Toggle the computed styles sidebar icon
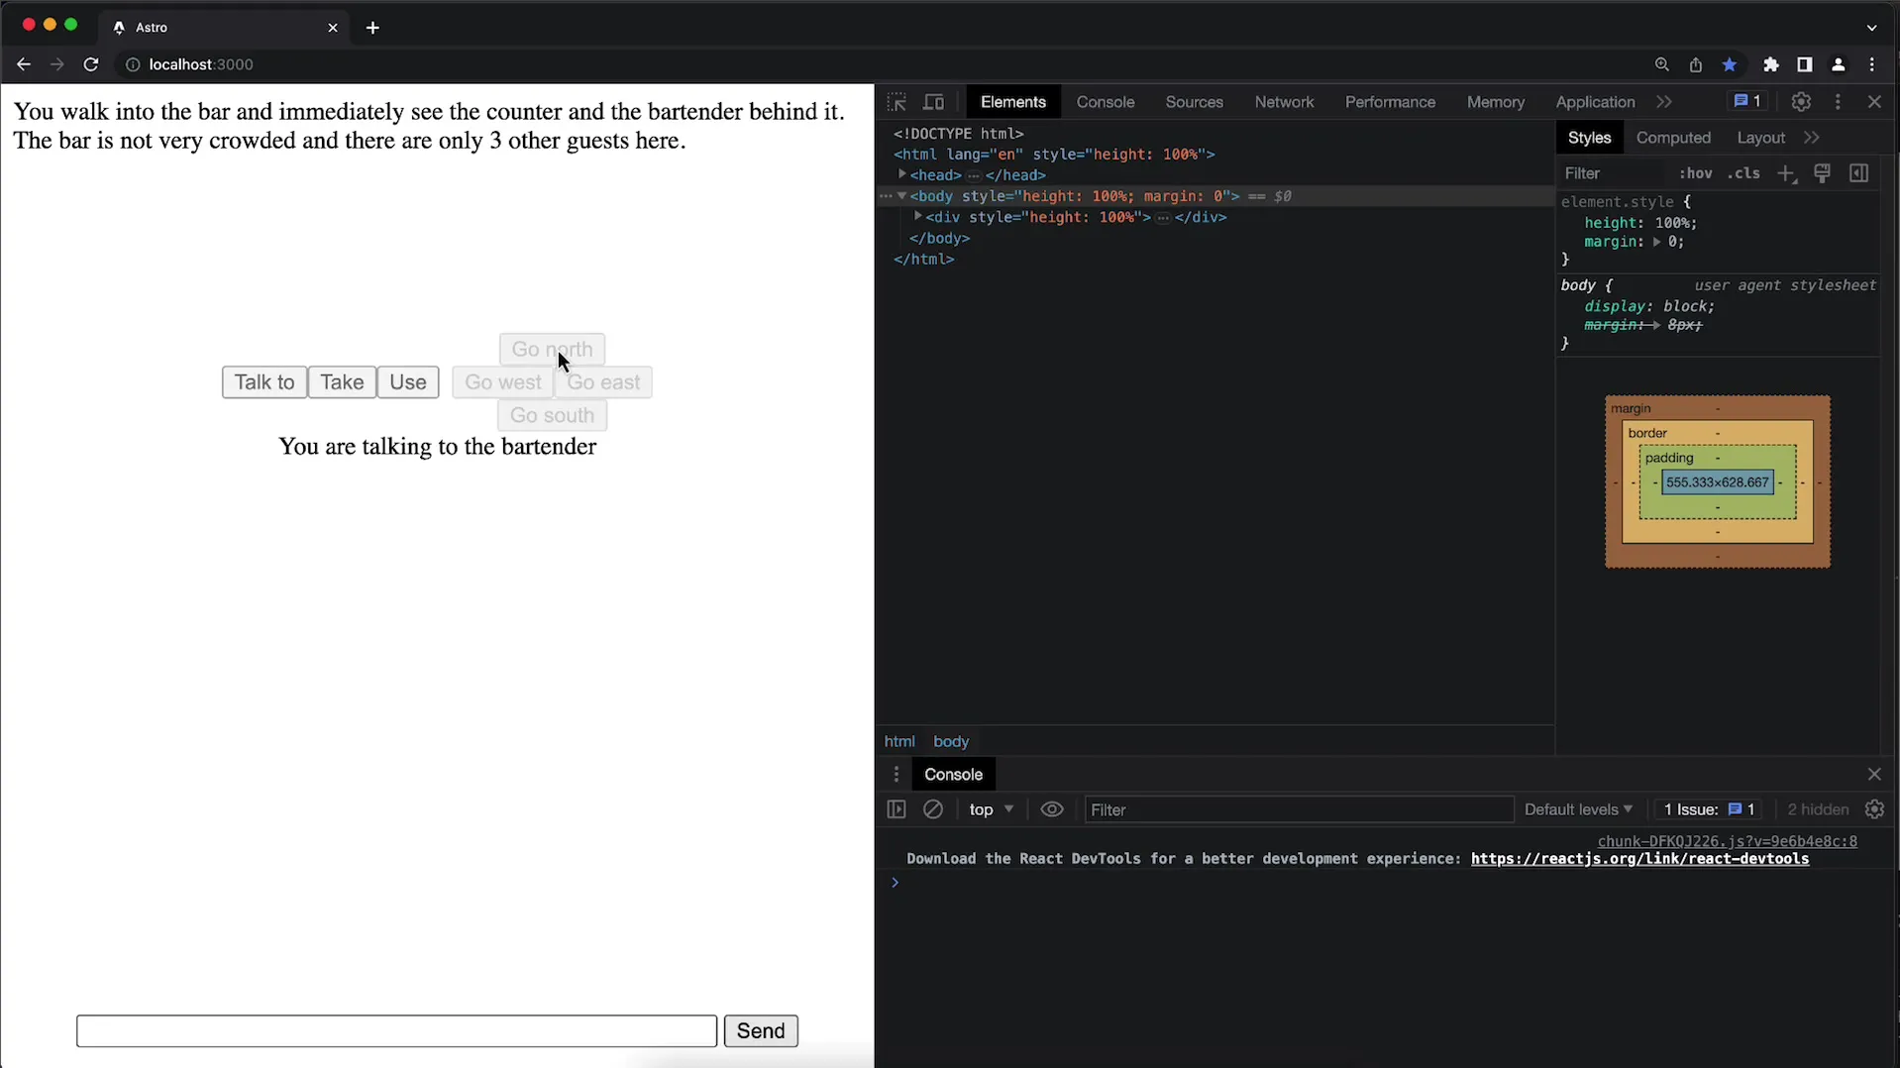 (x=1858, y=173)
